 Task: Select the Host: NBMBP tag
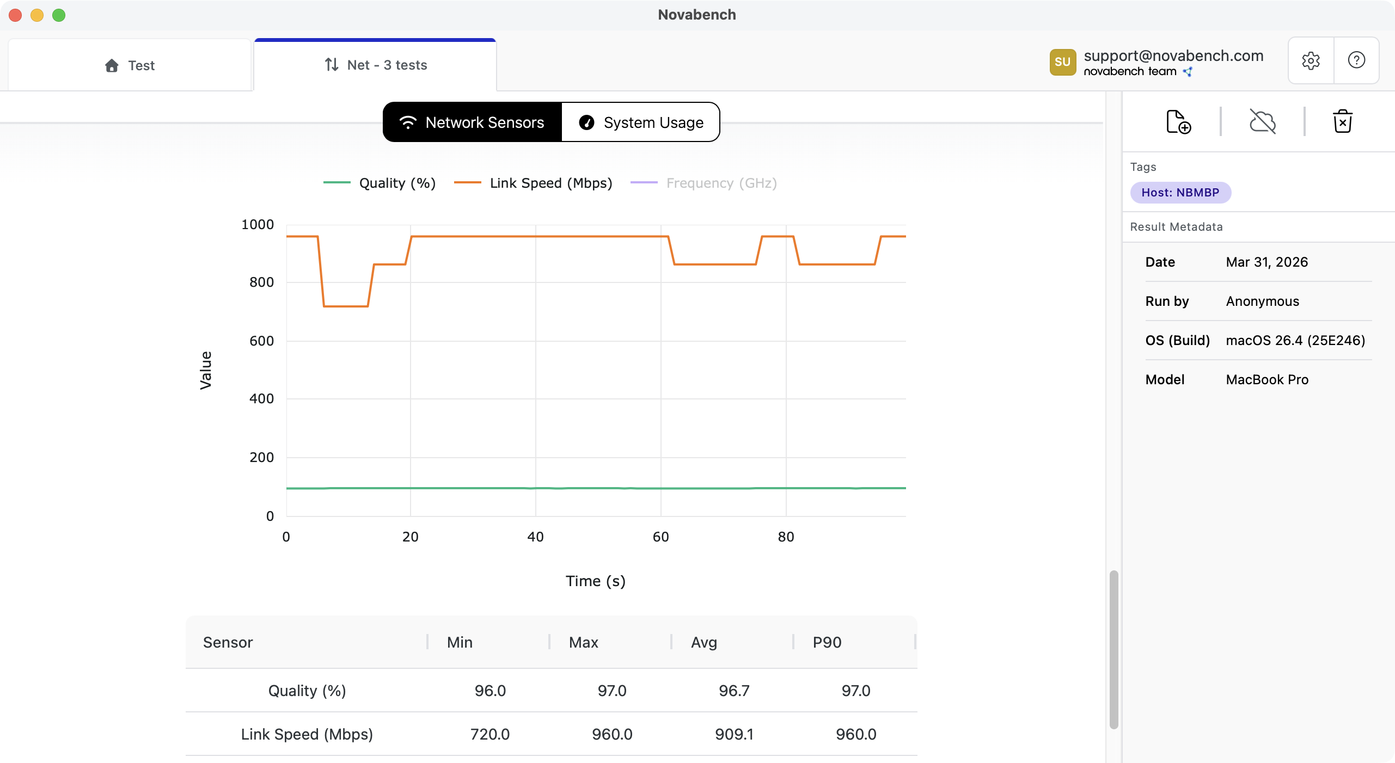point(1180,192)
